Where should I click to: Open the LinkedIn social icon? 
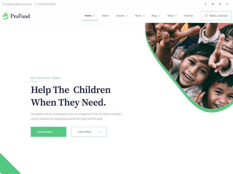[x=220, y=4]
